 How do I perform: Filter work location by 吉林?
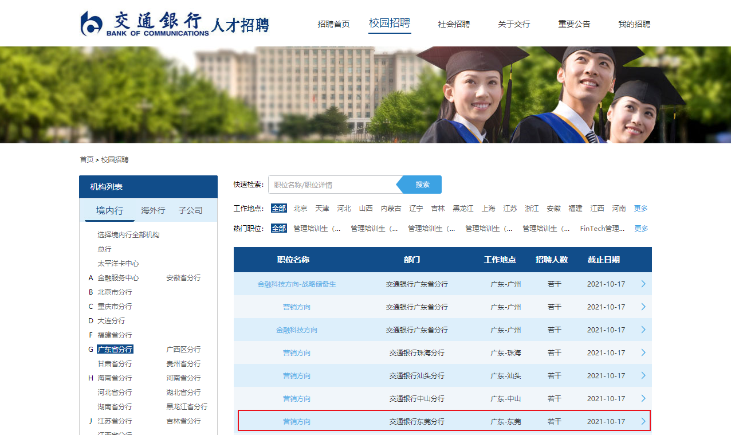(438, 209)
